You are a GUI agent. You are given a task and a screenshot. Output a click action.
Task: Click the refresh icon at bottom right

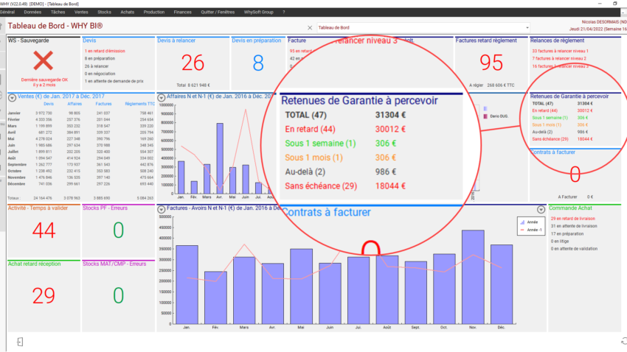click(623, 341)
